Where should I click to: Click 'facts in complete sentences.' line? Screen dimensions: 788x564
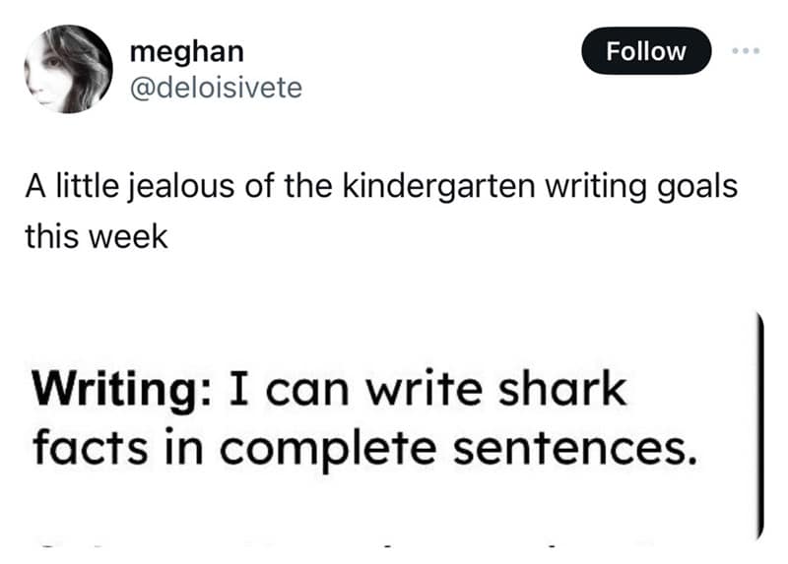point(359,447)
